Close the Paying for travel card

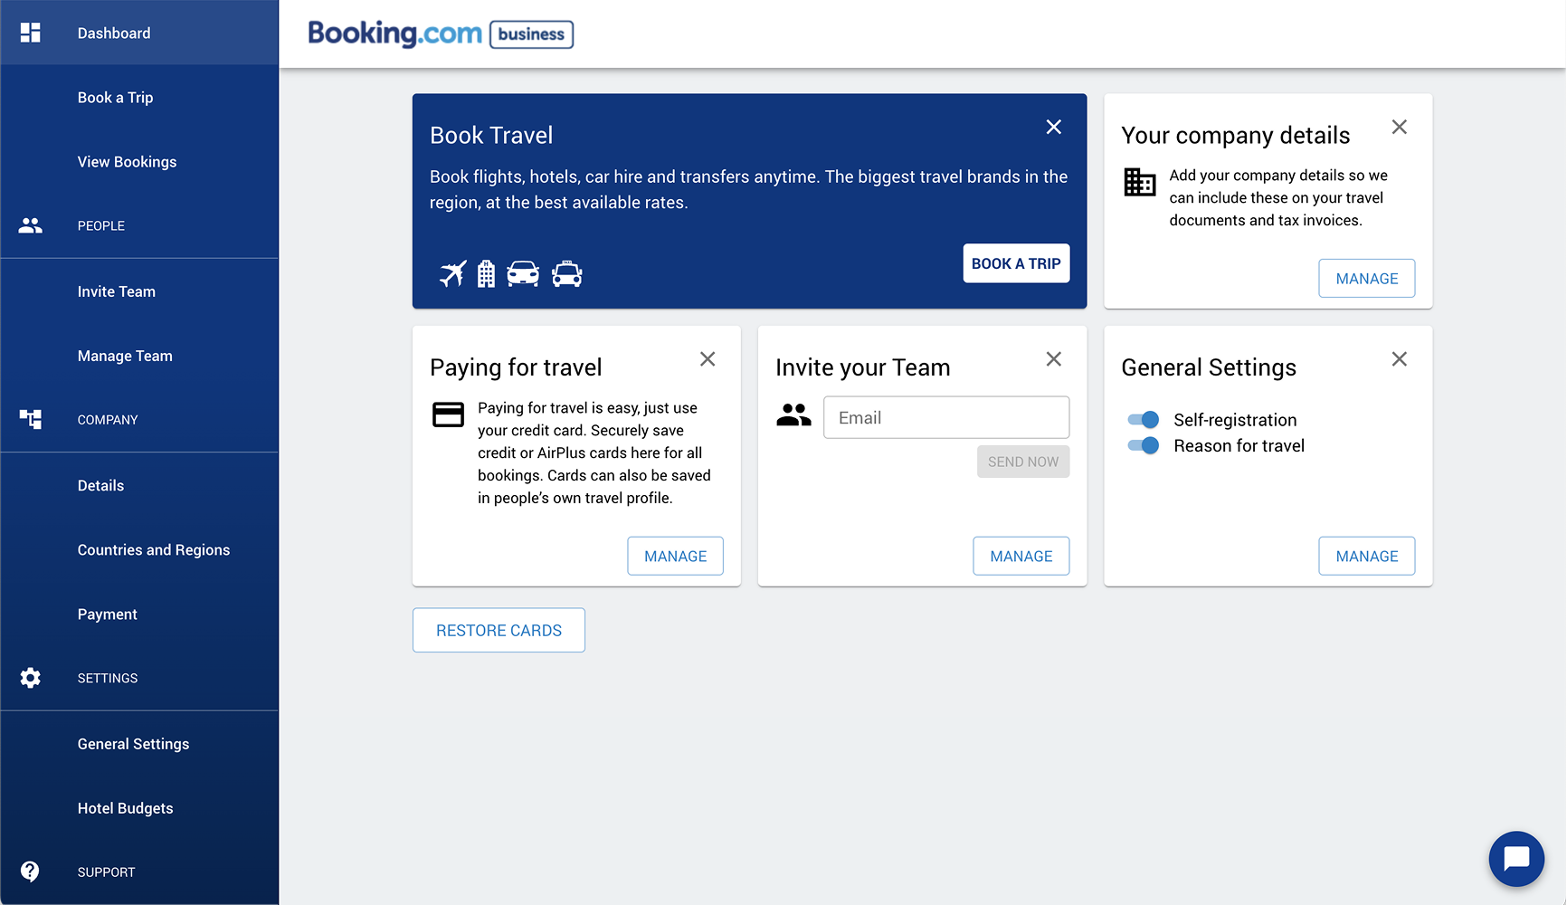point(708,359)
